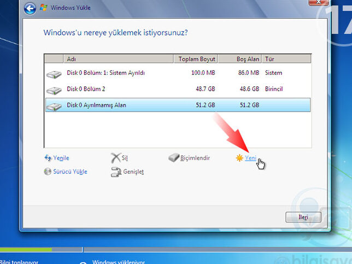The height and width of the screenshot is (264, 352).
Task: Click the drive icon for Ayrılmamış Alan row
Action: pyautogui.click(x=54, y=107)
